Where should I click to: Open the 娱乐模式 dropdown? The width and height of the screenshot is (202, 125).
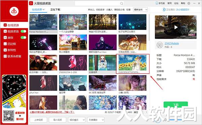76,120
